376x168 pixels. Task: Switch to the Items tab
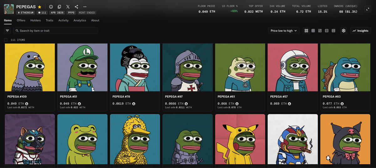pos(8,20)
